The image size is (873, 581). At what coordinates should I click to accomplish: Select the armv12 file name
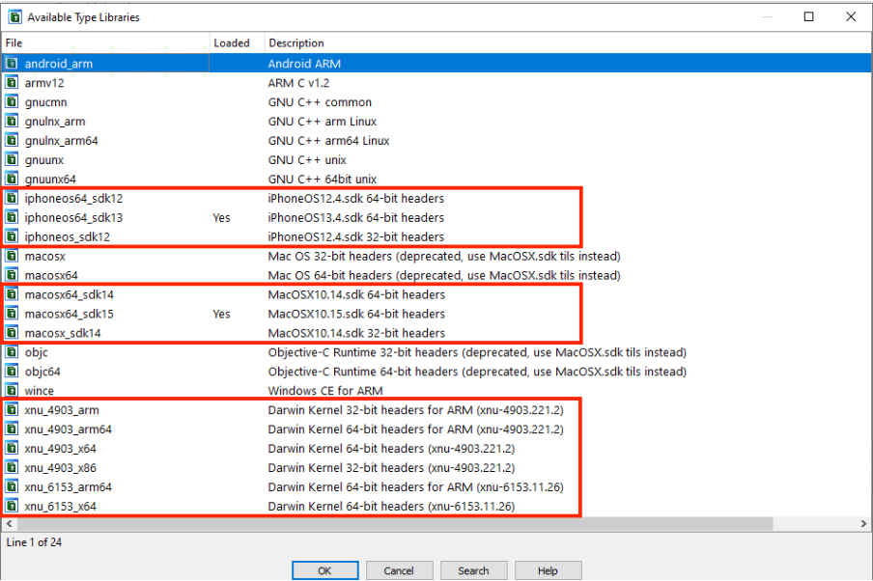point(44,83)
